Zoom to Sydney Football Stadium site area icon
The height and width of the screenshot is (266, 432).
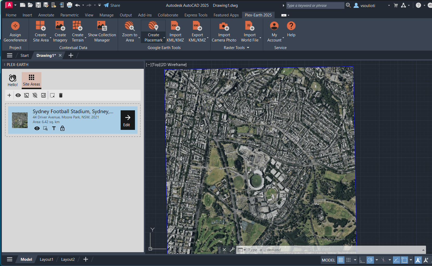(x=45, y=128)
